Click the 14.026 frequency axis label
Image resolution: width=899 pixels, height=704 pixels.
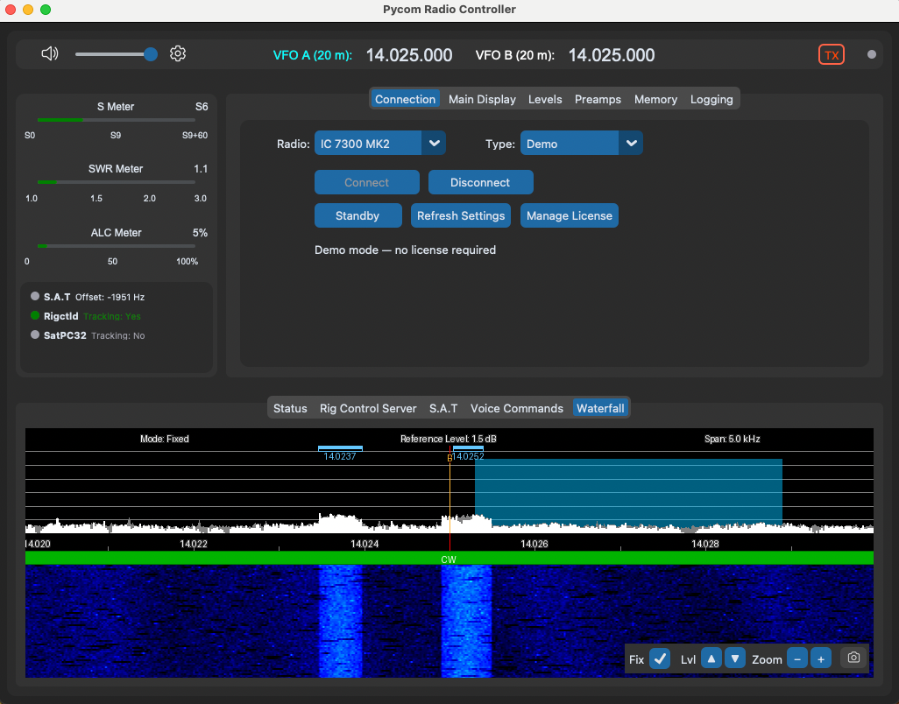point(534,544)
